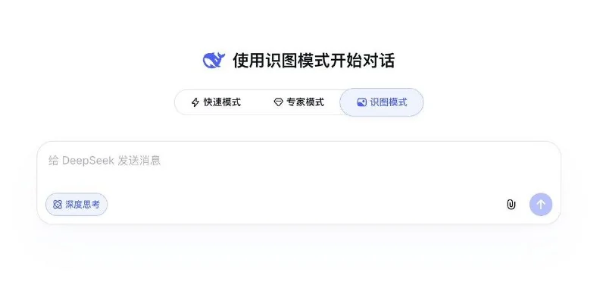The height and width of the screenshot is (304, 606).
Task: Click the DeepSeek whale logo
Action: click(214, 61)
